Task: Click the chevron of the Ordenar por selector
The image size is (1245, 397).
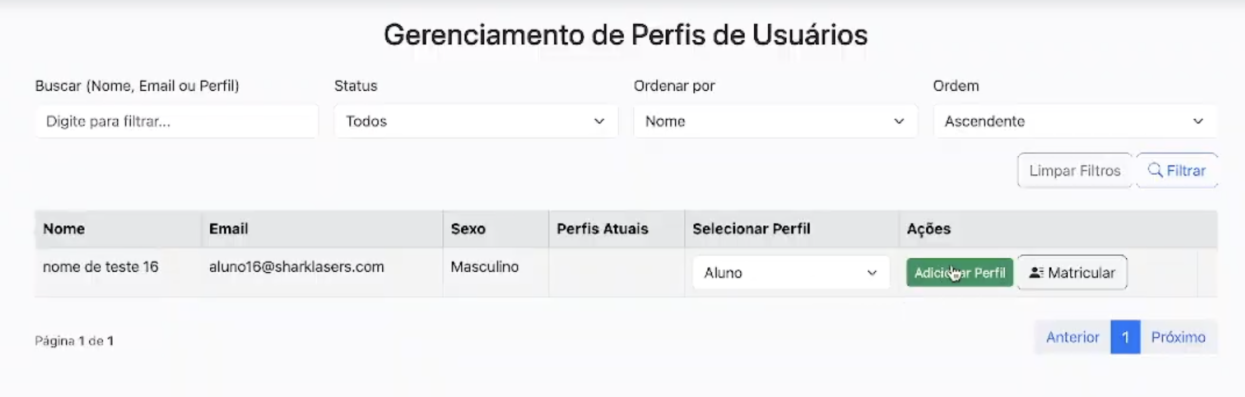Action: click(899, 122)
